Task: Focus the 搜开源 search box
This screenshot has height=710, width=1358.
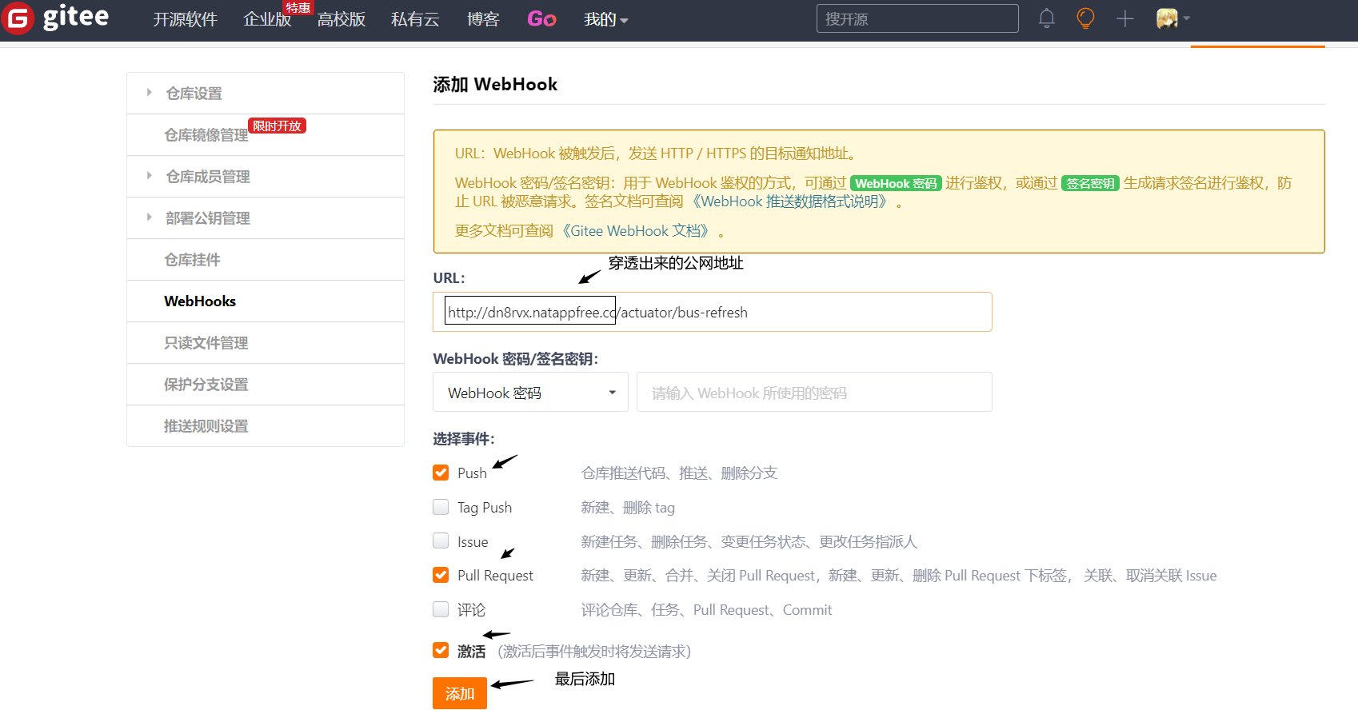Action: coord(917,18)
